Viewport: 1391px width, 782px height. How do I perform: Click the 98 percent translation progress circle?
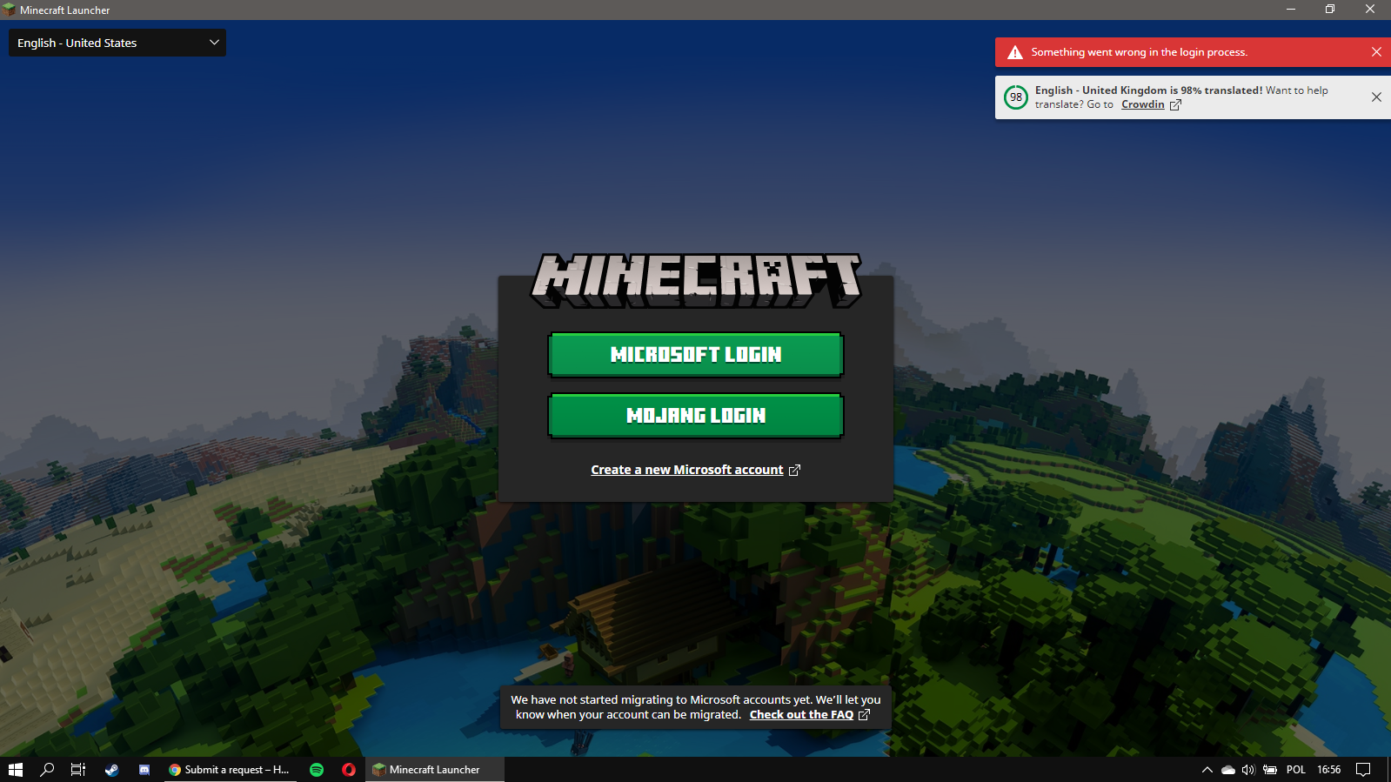1016,97
